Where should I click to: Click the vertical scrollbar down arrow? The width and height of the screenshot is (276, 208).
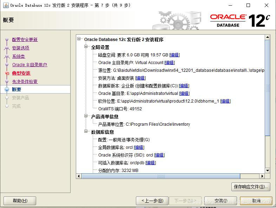[x=268, y=171]
